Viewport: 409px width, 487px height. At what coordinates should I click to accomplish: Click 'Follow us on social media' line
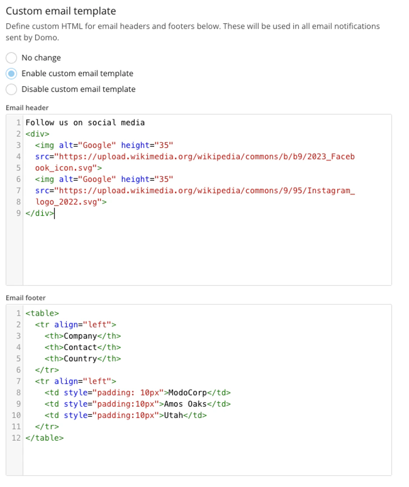click(x=85, y=123)
